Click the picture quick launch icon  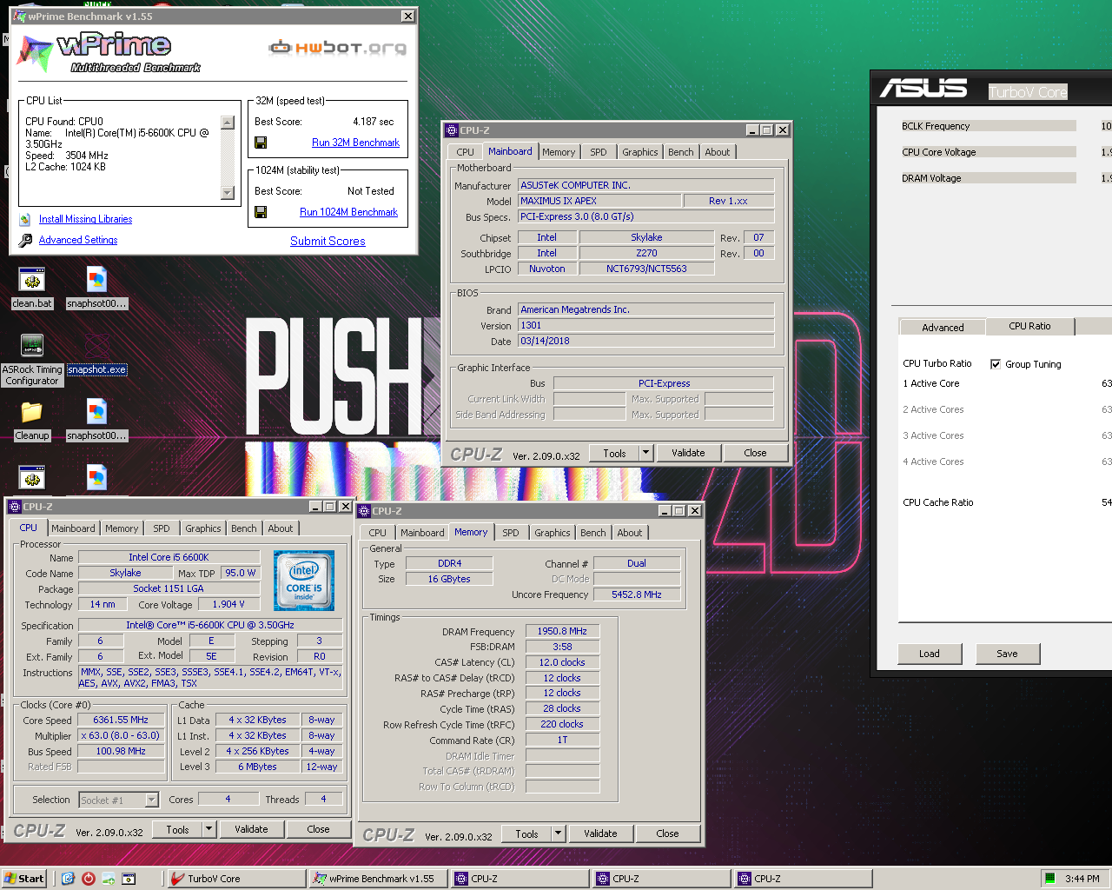pos(109,879)
